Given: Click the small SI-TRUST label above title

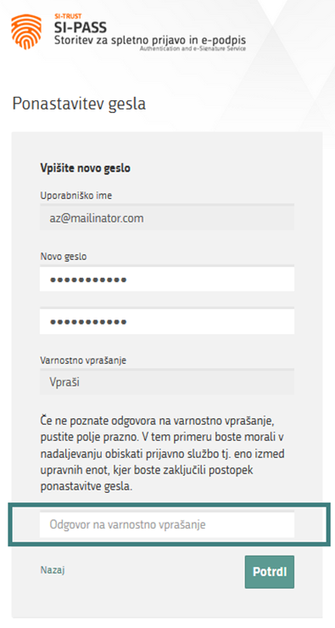Looking at the screenshot, I should tap(68, 16).
